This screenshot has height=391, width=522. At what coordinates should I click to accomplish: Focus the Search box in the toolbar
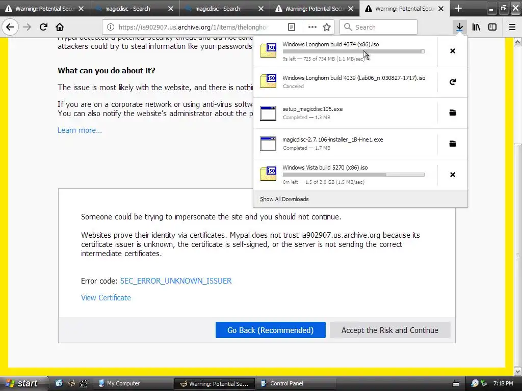point(379,27)
